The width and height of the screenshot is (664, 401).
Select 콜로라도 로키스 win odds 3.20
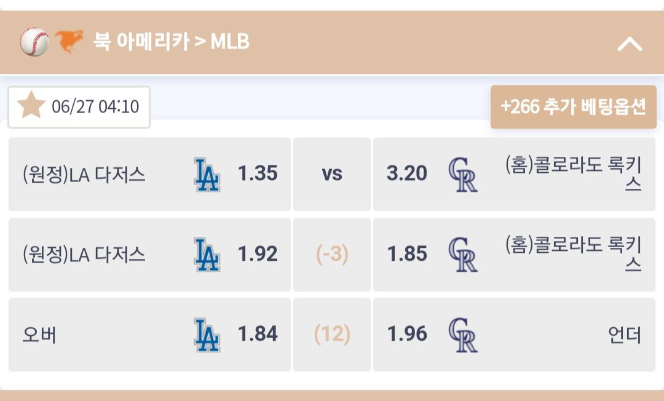[514, 174]
